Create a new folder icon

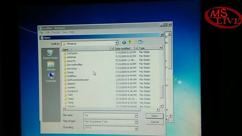coord(135,42)
